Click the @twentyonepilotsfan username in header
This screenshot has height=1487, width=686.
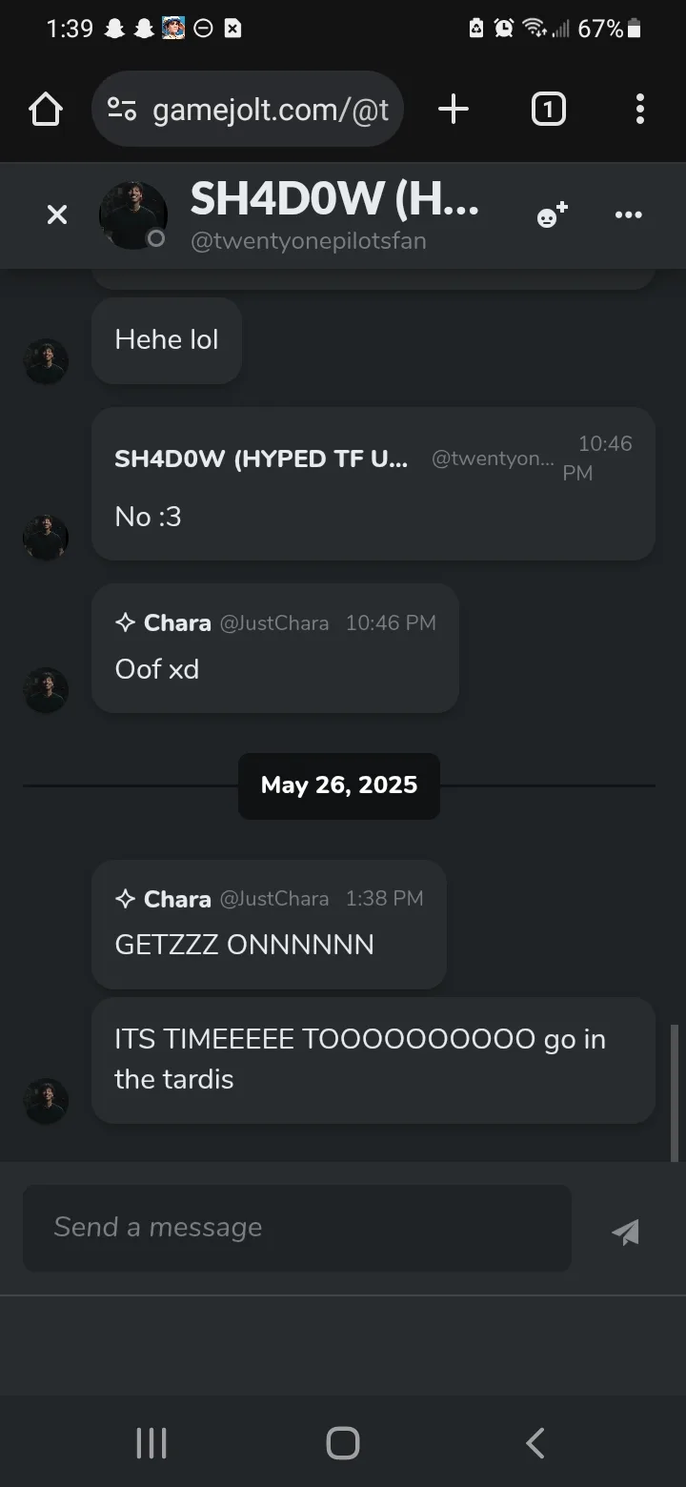pyautogui.click(x=309, y=241)
